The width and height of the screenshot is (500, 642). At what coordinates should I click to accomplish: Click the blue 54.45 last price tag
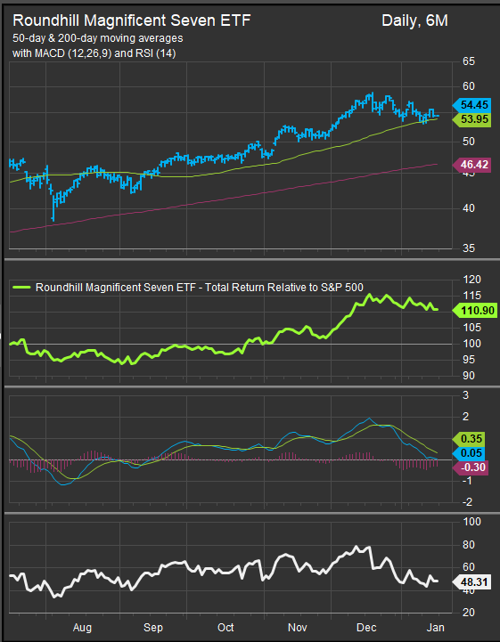471,105
